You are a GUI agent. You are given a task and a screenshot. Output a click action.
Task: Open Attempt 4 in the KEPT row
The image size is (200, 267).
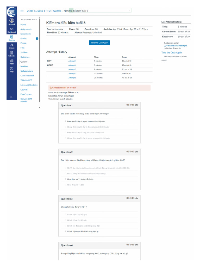72,61
